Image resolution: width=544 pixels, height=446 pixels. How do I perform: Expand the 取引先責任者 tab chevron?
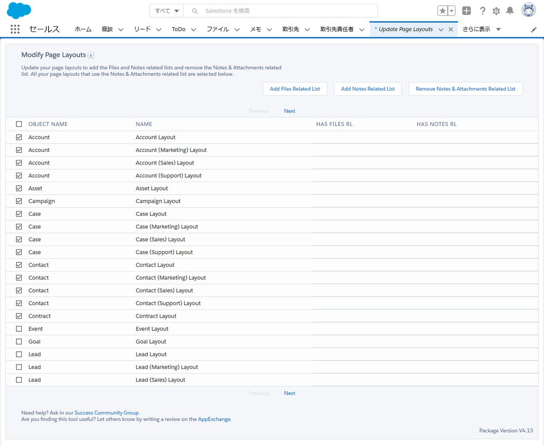(x=362, y=29)
